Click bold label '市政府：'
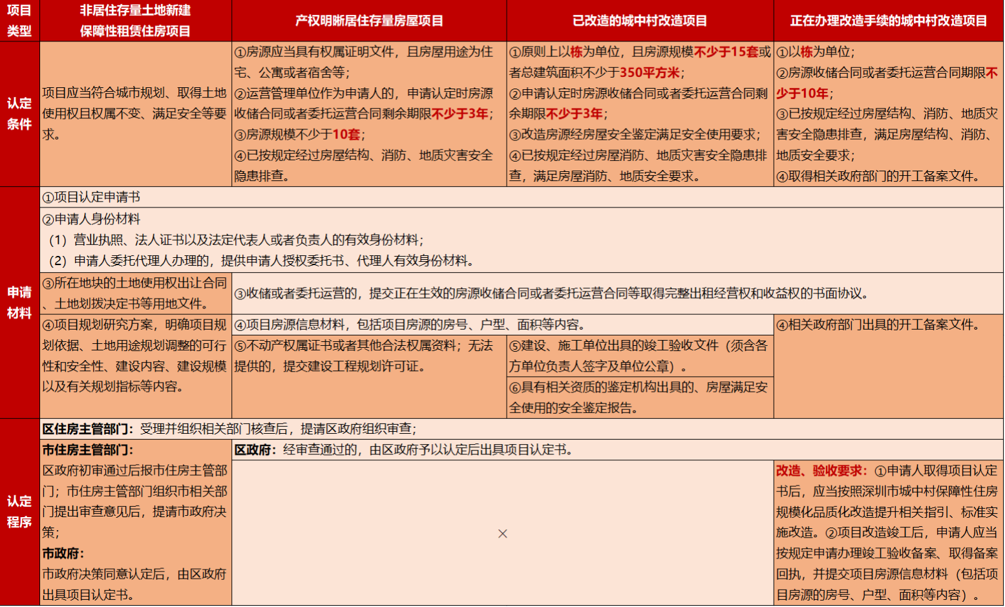 tap(63, 553)
